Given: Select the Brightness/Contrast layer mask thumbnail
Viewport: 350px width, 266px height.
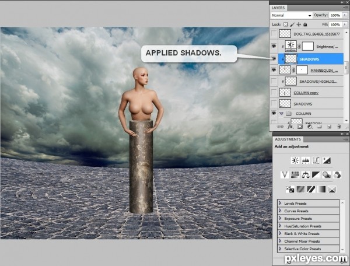Looking at the screenshot, I should pos(308,46).
